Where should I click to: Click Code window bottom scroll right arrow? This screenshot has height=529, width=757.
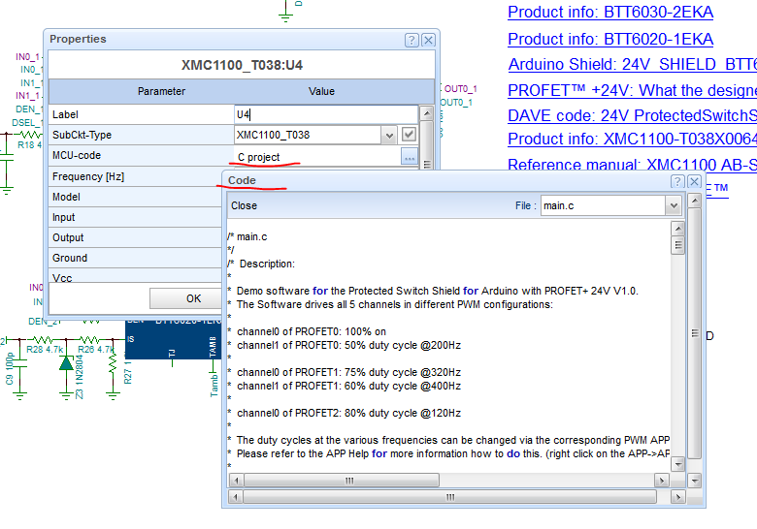(677, 497)
